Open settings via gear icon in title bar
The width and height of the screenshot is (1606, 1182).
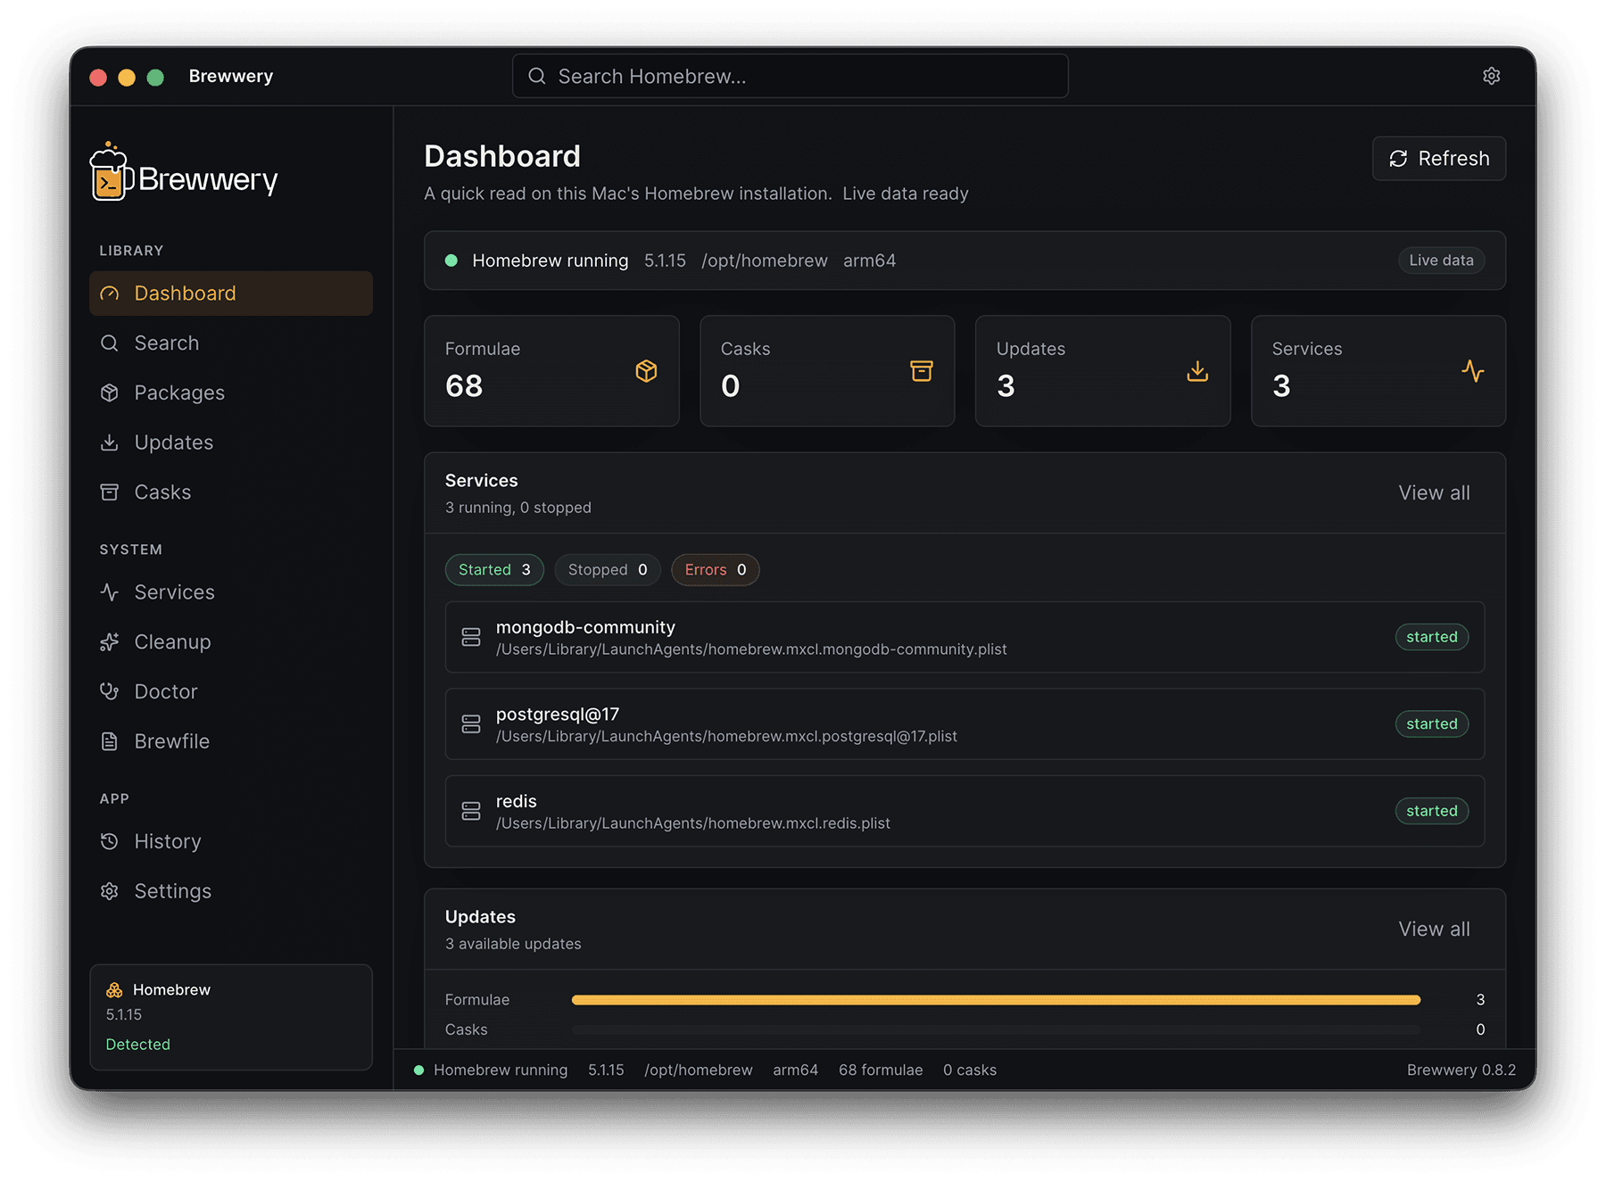(1491, 76)
